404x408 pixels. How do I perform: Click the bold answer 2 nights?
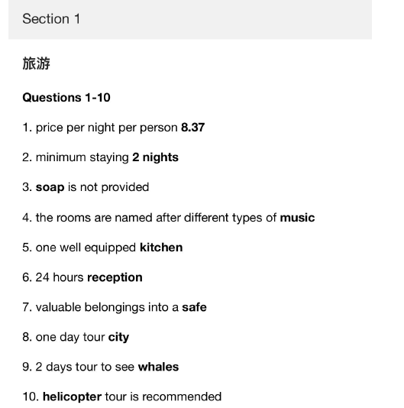pos(155,157)
